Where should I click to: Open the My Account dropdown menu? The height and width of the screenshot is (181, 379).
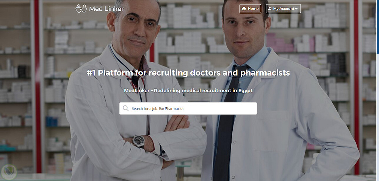click(283, 9)
